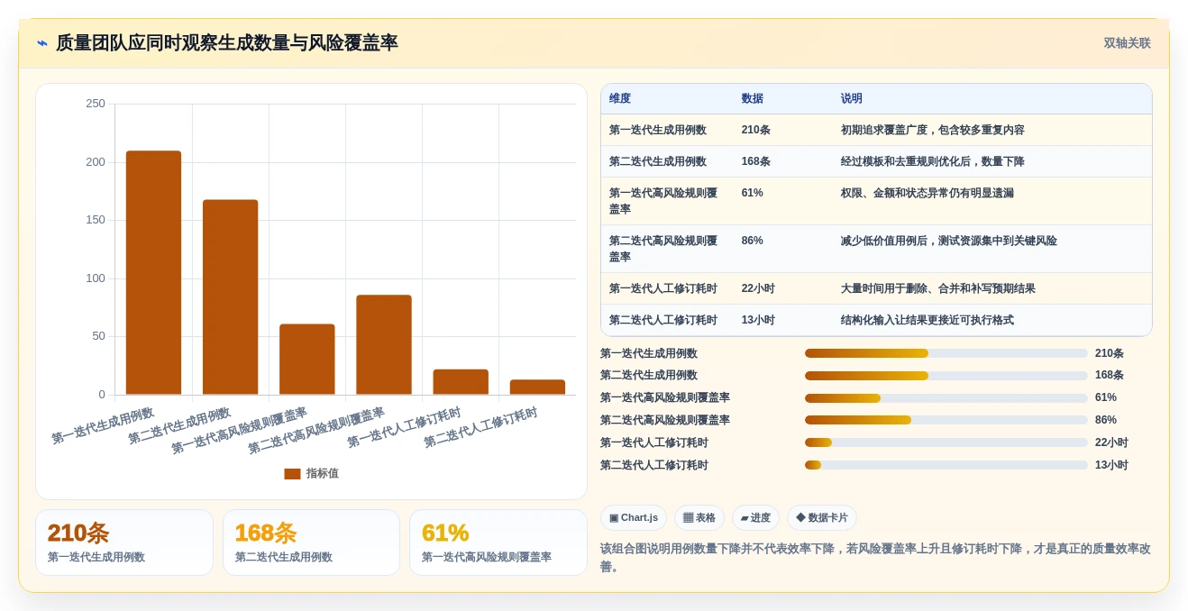
Task: Click the 168条 value beside the progress bar
Action: click(1110, 375)
